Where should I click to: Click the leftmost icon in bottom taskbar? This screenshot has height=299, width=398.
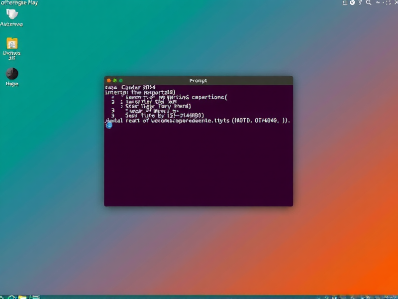1,297
